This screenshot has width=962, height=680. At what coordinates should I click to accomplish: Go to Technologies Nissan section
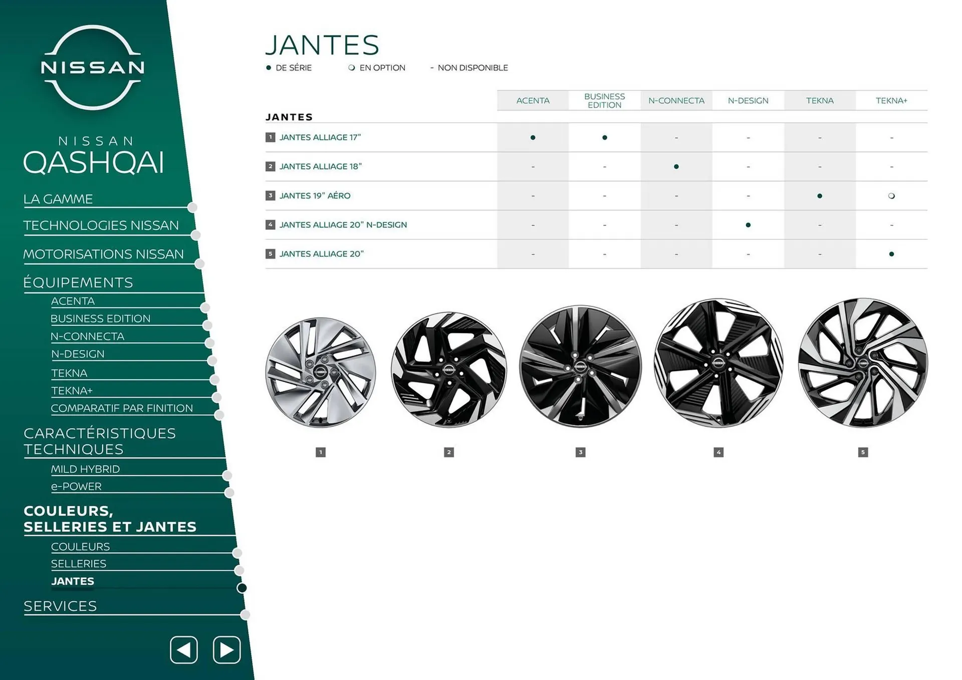click(101, 225)
